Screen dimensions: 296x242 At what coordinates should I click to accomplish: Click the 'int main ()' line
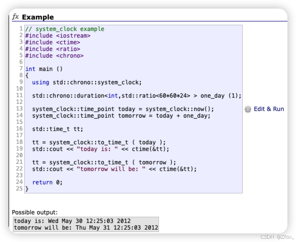click(44, 69)
